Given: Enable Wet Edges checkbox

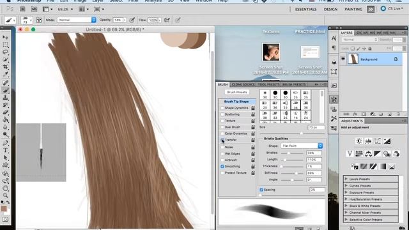Looking at the screenshot, I should pos(222,154).
